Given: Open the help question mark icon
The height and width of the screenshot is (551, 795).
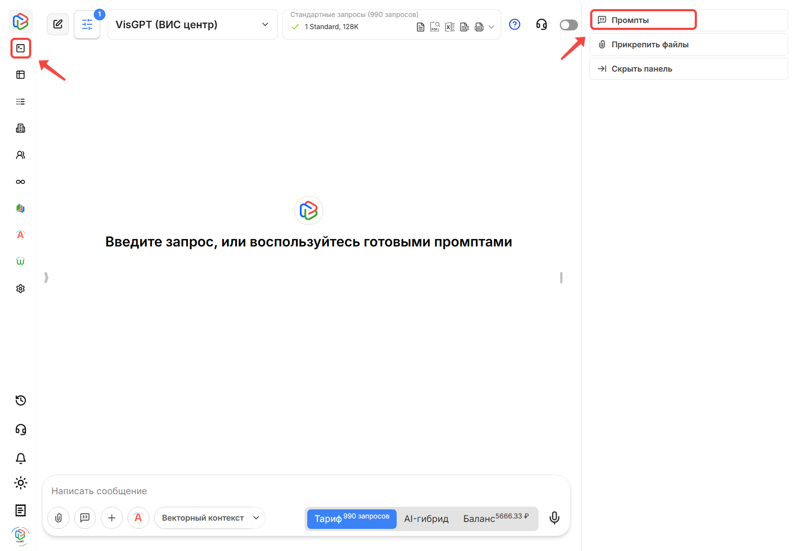Looking at the screenshot, I should click(515, 24).
